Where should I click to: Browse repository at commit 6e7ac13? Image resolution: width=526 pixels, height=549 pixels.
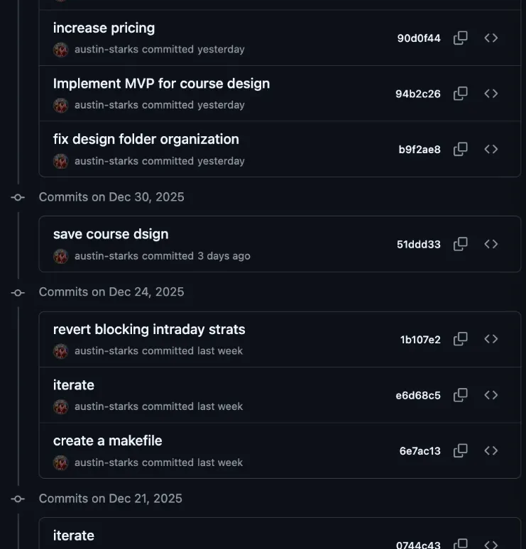point(491,450)
